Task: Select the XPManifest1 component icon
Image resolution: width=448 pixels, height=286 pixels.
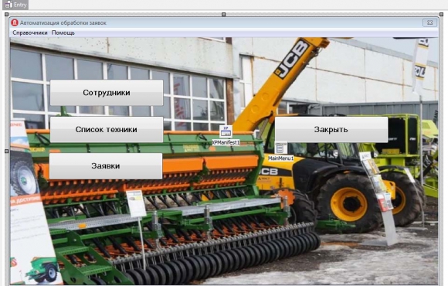Action: [x=226, y=132]
